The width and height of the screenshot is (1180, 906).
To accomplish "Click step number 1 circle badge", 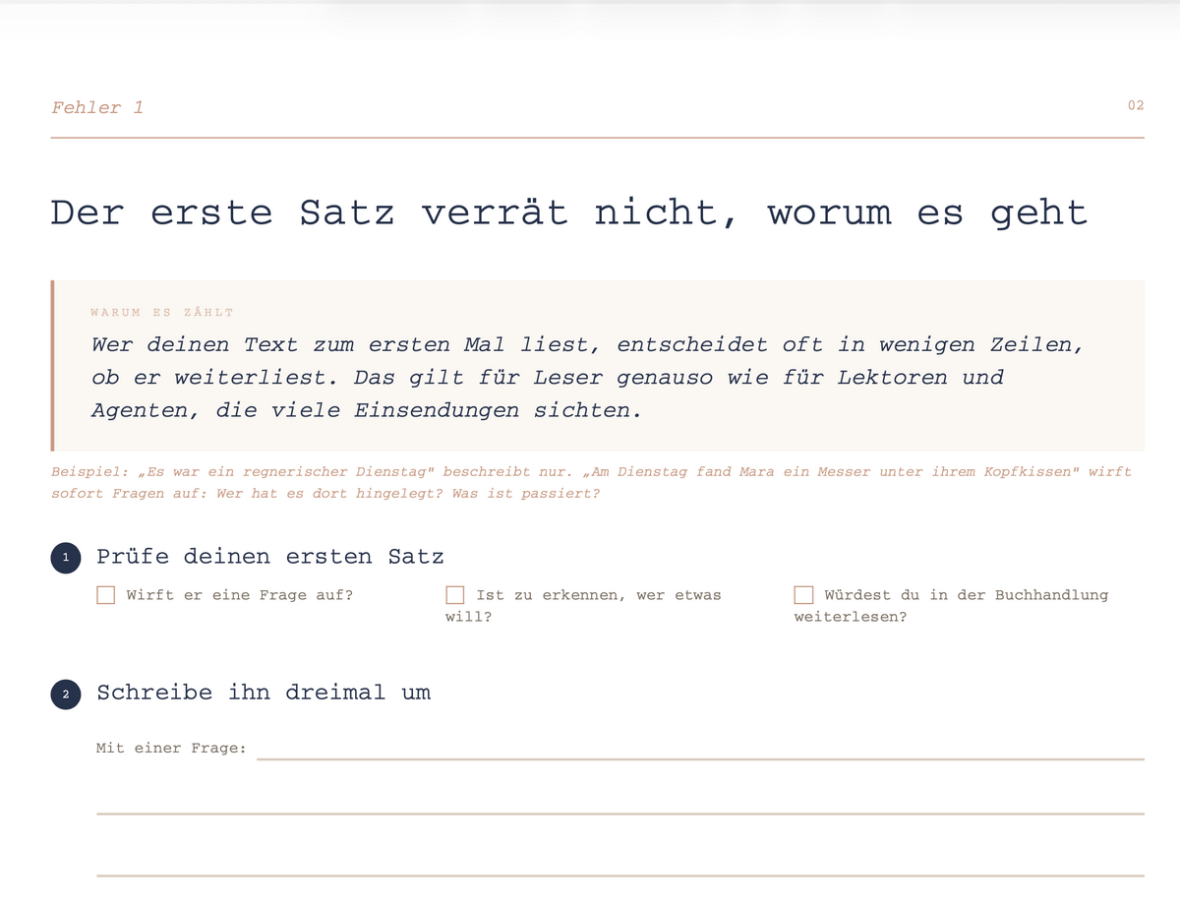I will point(66,558).
